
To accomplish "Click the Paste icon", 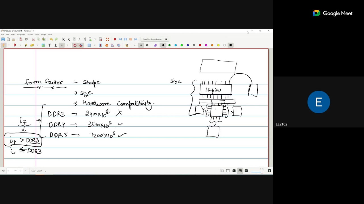I will tap(44, 39).
